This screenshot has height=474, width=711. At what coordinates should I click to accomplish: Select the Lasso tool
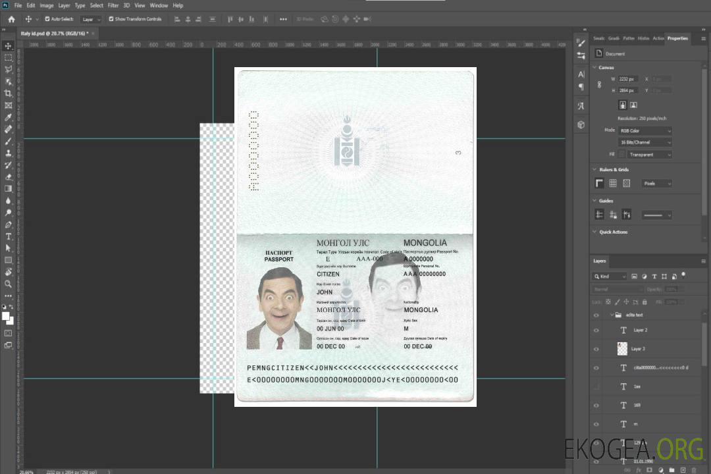pyautogui.click(x=8, y=69)
